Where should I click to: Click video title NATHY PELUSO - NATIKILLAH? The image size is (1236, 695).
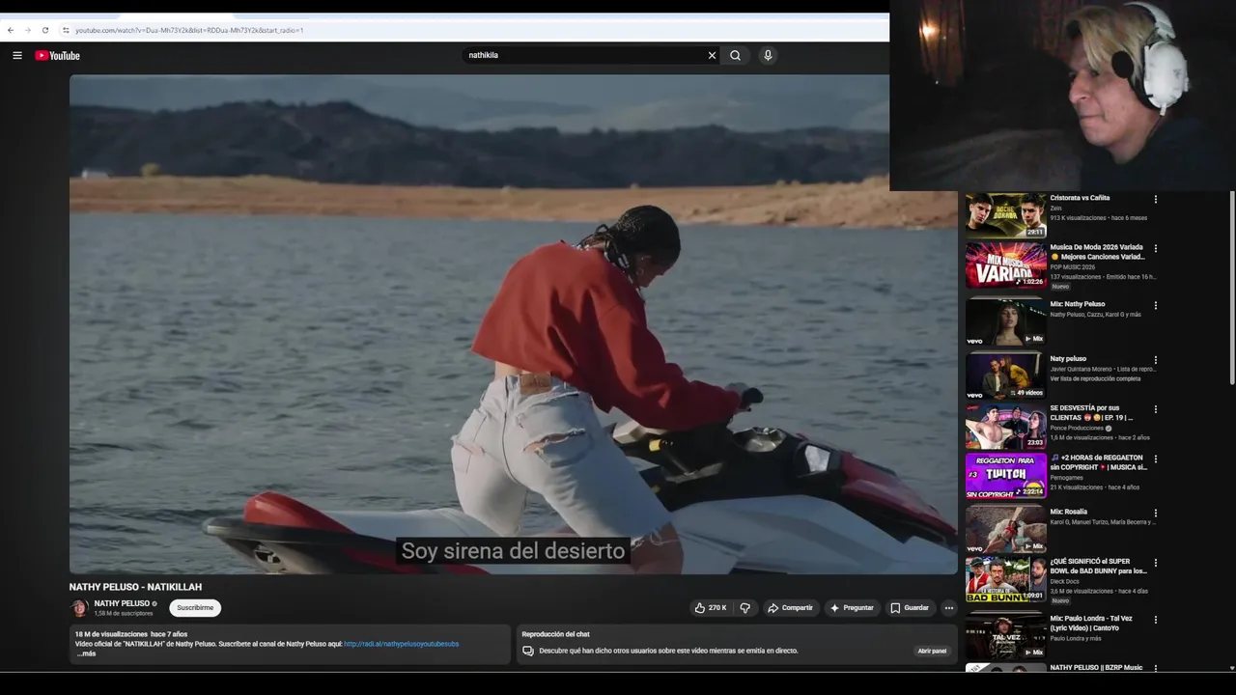pyautogui.click(x=135, y=587)
